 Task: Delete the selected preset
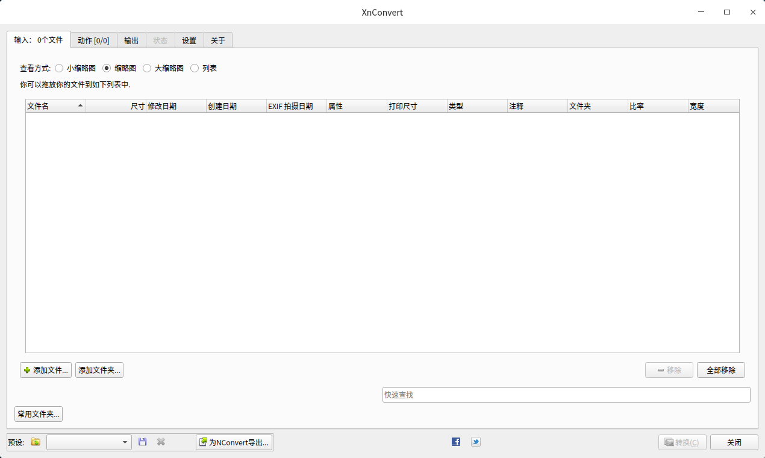click(161, 442)
